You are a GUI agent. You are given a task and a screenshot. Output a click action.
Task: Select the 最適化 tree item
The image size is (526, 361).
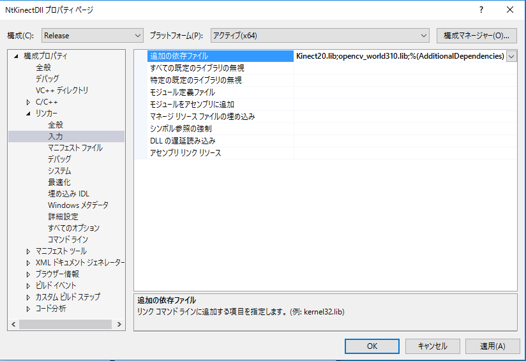pyautogui.click(x=59, y=182)
